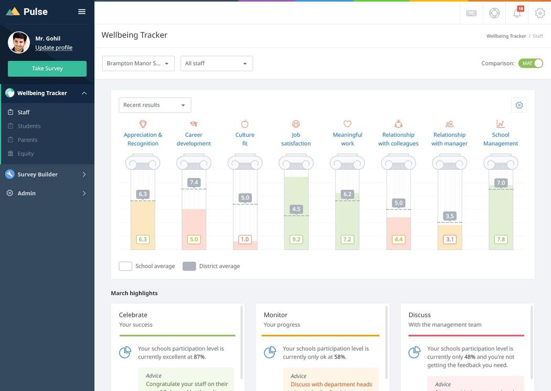Click Celebrate card participation pie icon
This screenshot has width=551, height=391.
point(125,352)
